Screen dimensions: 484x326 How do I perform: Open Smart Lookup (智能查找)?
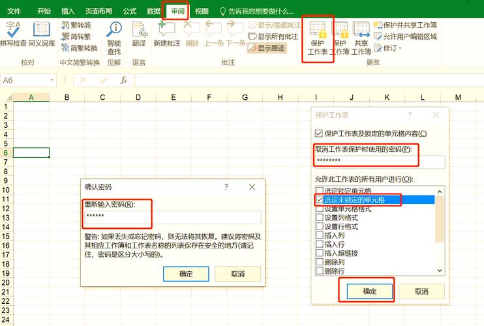tap(114, 38)
